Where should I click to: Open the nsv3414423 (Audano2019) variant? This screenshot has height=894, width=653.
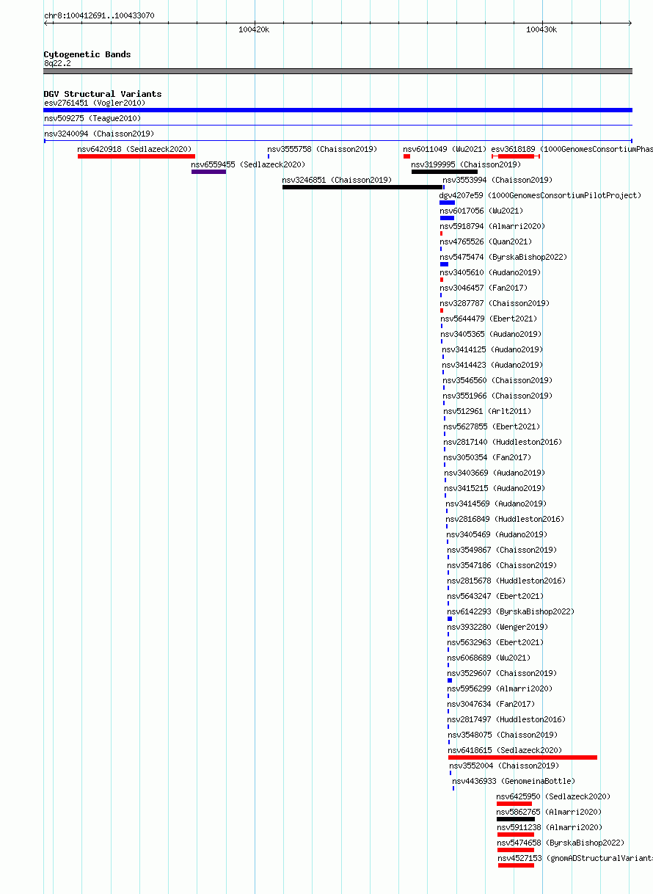(x=492, y=365)
